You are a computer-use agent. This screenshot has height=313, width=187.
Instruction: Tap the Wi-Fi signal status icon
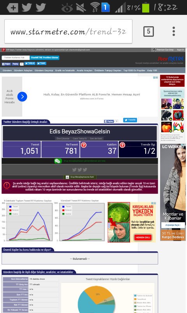pyautogui.click(x=95, y=7)
